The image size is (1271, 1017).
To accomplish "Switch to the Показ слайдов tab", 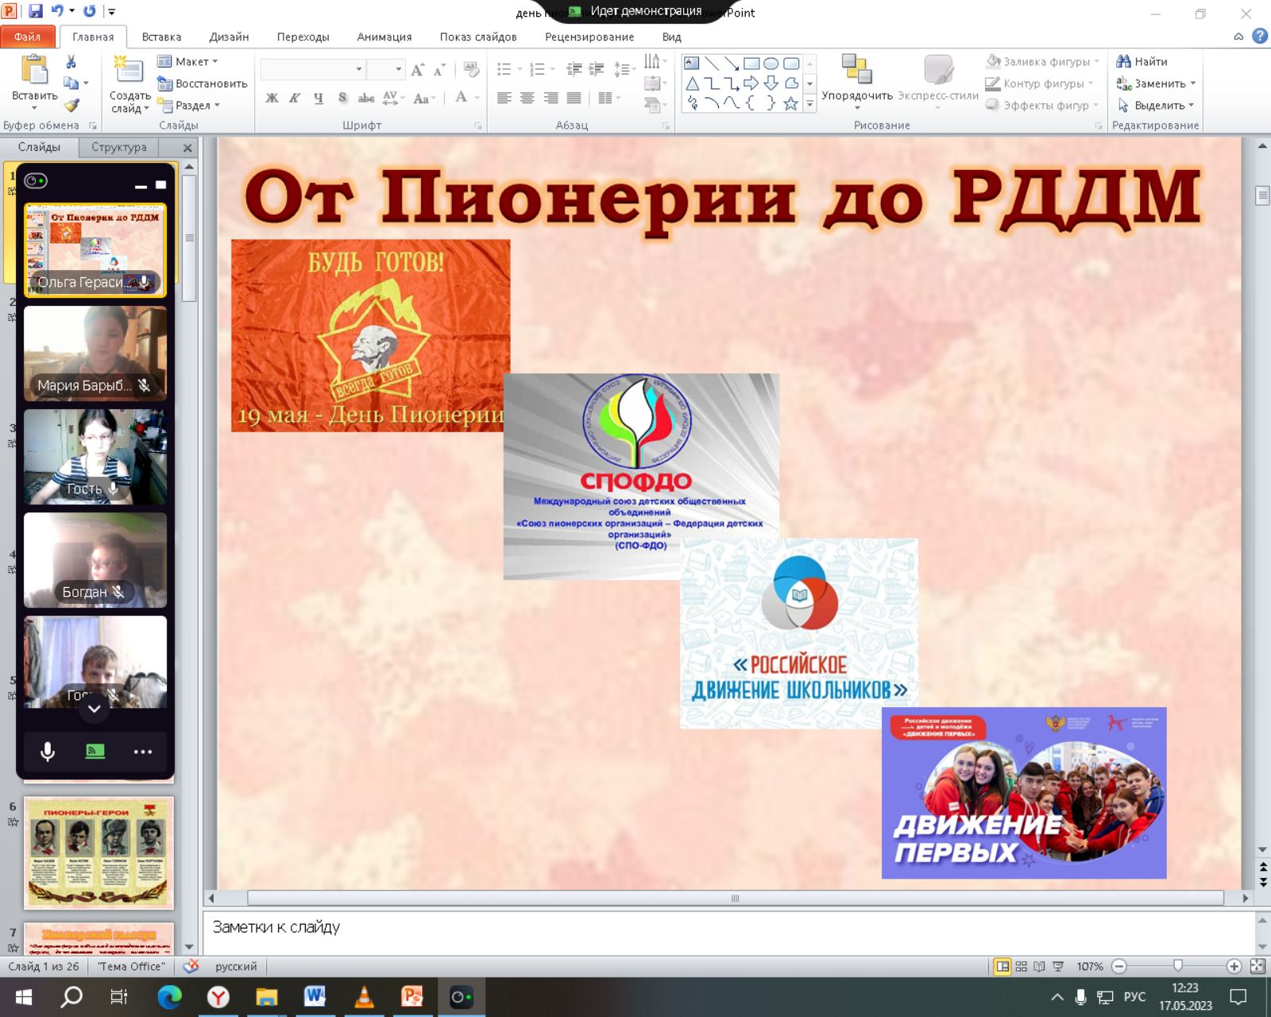I will click(478, 37).
